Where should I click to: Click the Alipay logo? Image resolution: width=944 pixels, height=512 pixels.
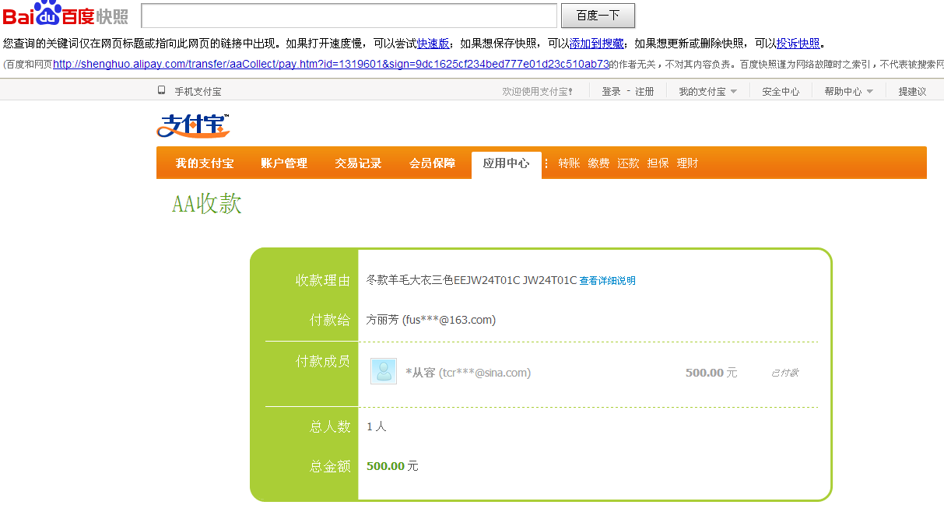pos(193,125)
